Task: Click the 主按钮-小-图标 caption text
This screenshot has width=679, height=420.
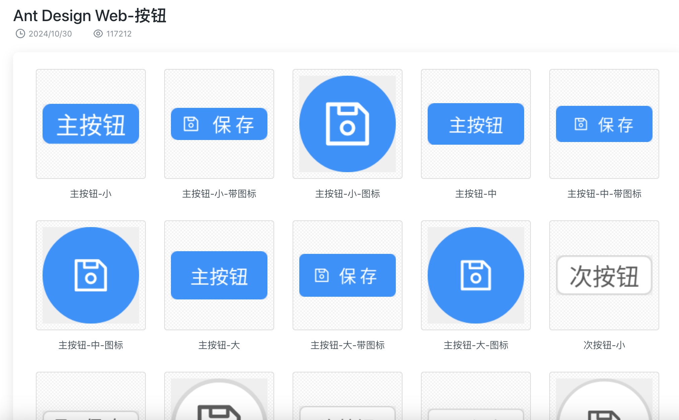Action: (x=348, y=194)
